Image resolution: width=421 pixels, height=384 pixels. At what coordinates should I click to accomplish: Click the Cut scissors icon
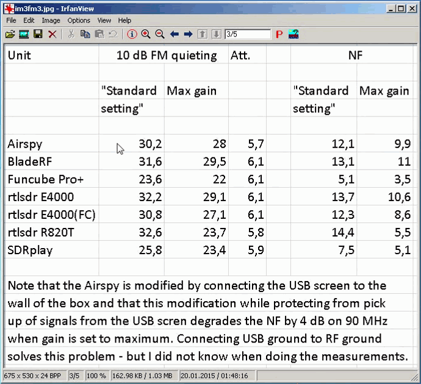click(71, 34)
